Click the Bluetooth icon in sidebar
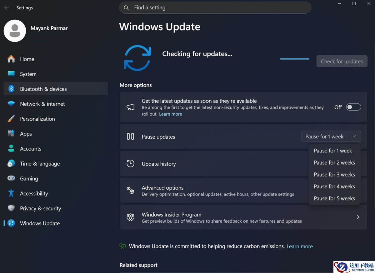 click(11, 89)
